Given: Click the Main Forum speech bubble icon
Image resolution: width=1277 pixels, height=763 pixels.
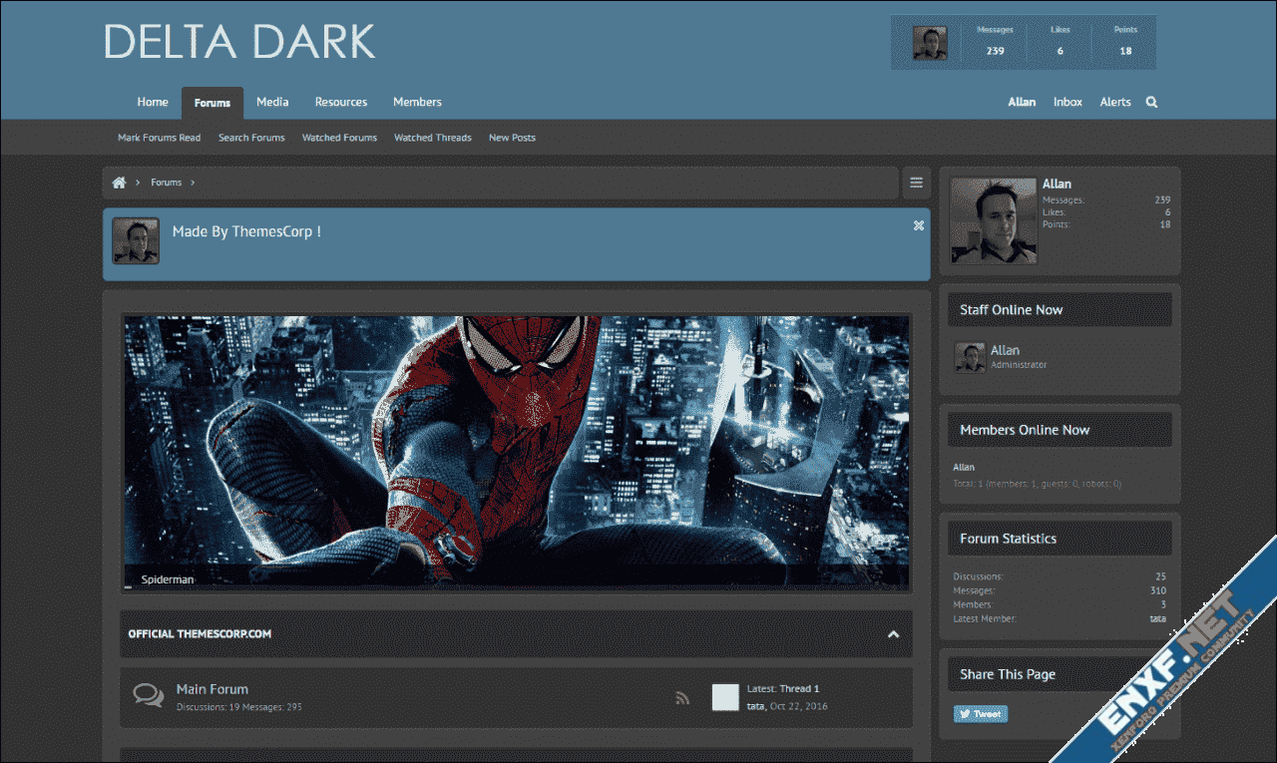Looking at the screenshot, I should (x=149, y=696).
